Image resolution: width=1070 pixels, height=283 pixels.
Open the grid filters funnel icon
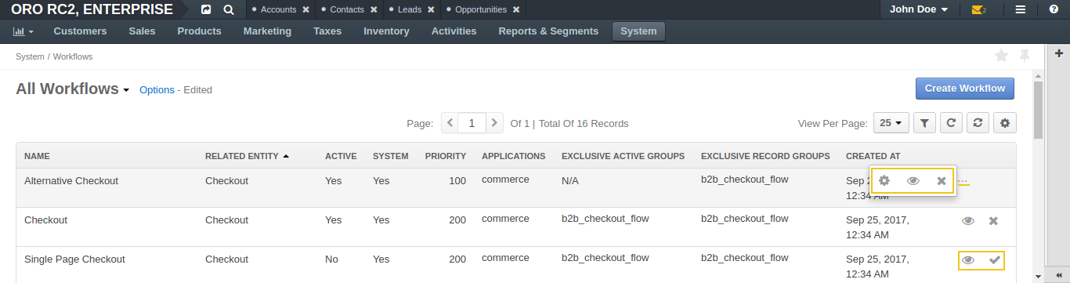(x=925, y=123)
